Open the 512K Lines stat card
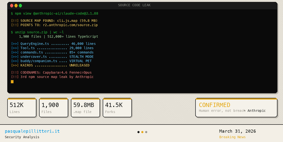 point(22,107)
